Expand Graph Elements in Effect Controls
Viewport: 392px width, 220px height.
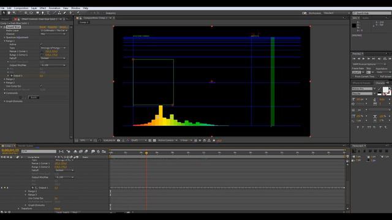(4, 101)
